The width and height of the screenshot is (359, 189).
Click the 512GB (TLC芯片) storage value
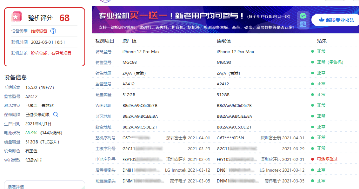pyautogui.click(x=42, y=142)
